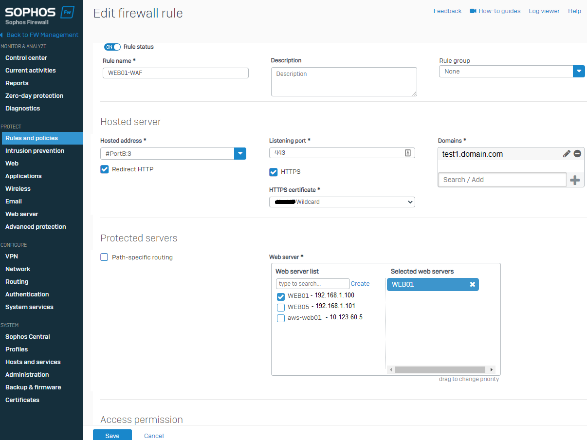Click the domain Search / Add field
This screenshot has width=587, height=440.
502,180
